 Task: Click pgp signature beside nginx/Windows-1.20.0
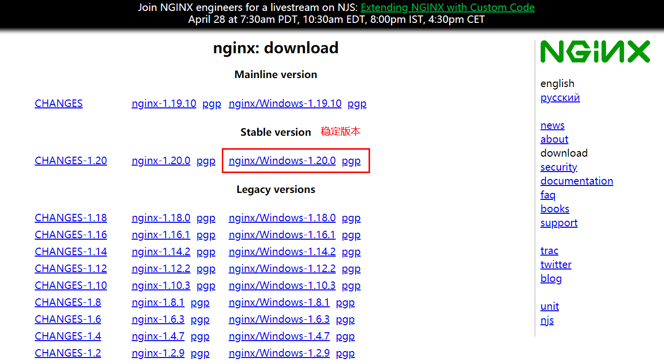351,161
